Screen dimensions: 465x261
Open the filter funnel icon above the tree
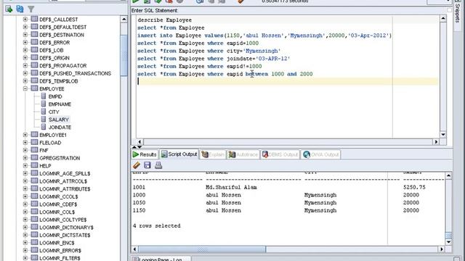[x=31, y=9]
